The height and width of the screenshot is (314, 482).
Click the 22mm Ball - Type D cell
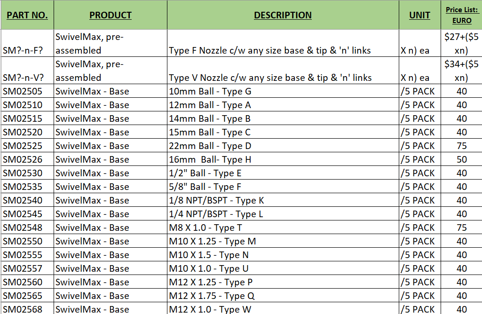[x=283, y=146]
